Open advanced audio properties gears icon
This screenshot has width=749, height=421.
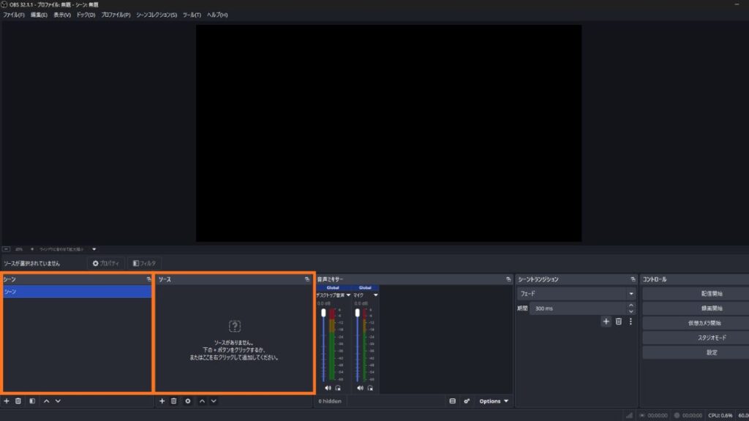pos(467,401)
